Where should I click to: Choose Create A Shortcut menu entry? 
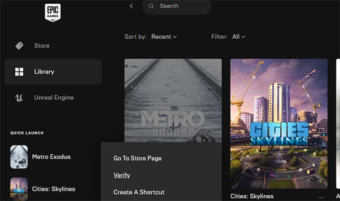pyautogui.click(x=139, y=192)
